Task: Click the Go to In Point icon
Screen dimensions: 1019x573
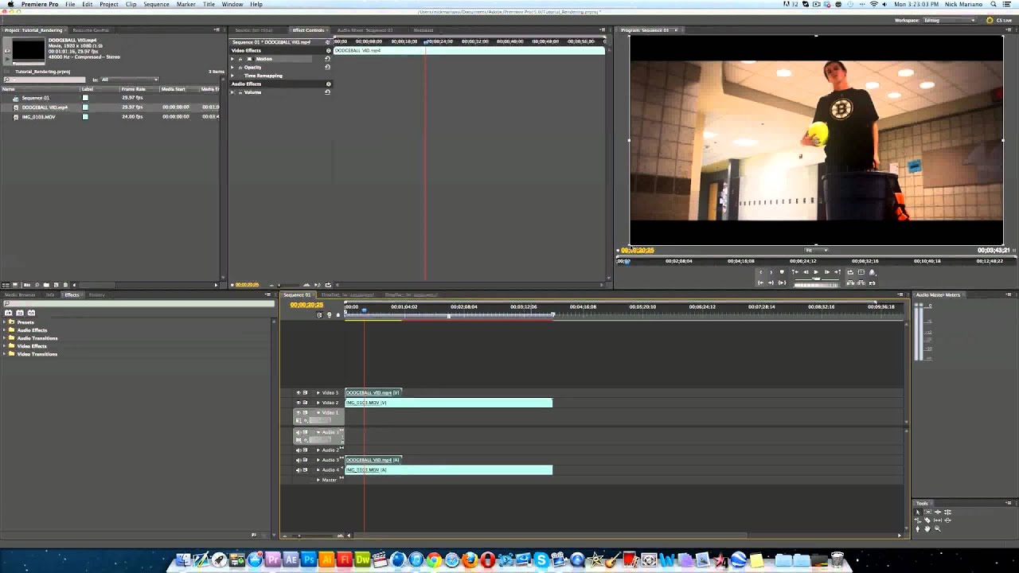Action: (x=760, y=283)
